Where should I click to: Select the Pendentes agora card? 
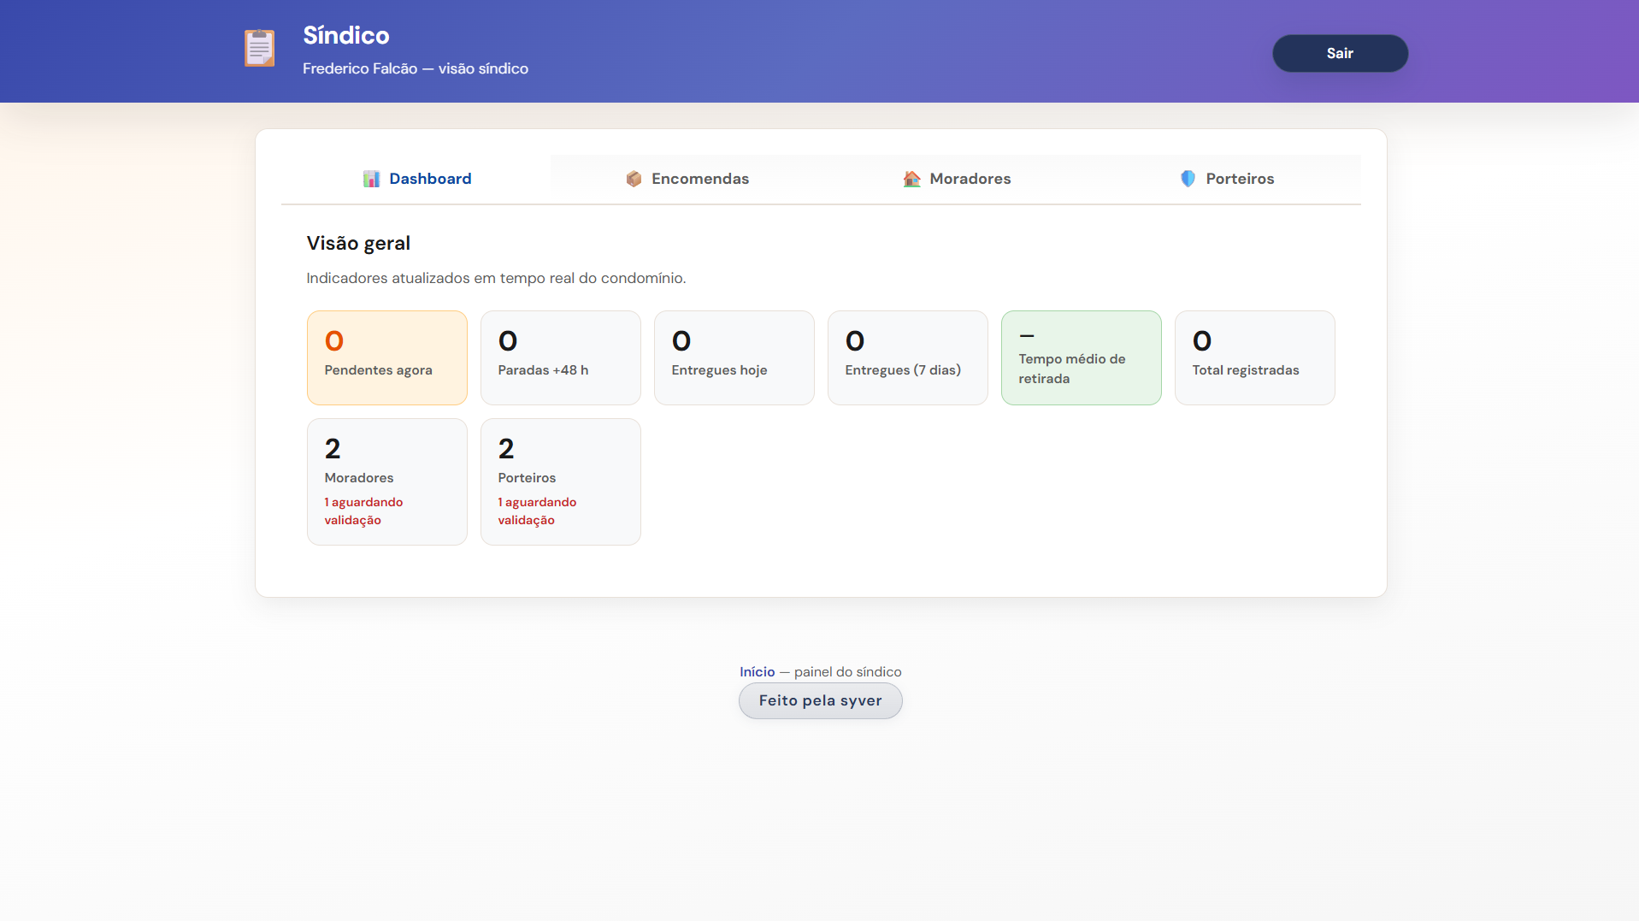387,357
